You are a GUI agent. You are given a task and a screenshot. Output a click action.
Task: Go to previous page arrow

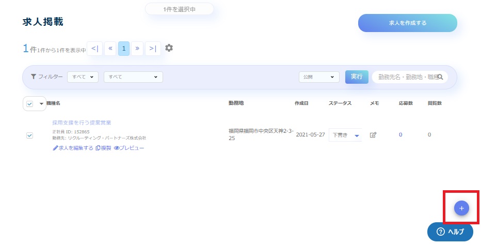[110, 49]
